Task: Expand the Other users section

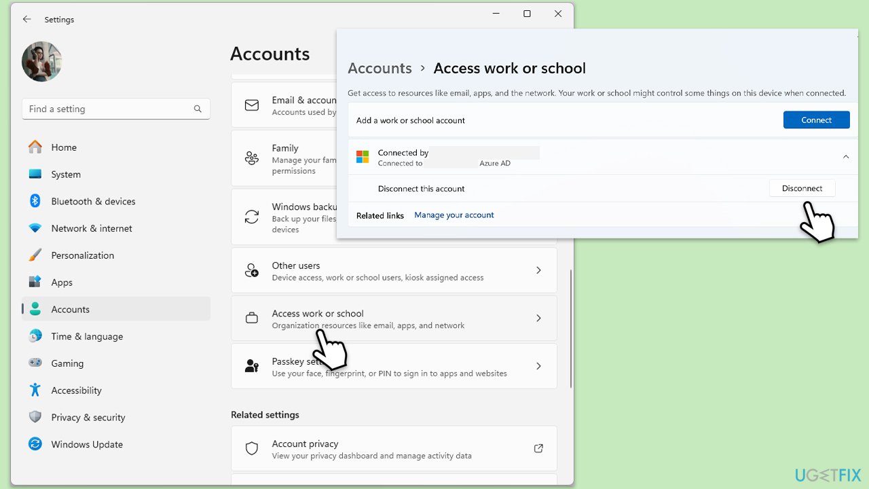Action: [538, 270]
